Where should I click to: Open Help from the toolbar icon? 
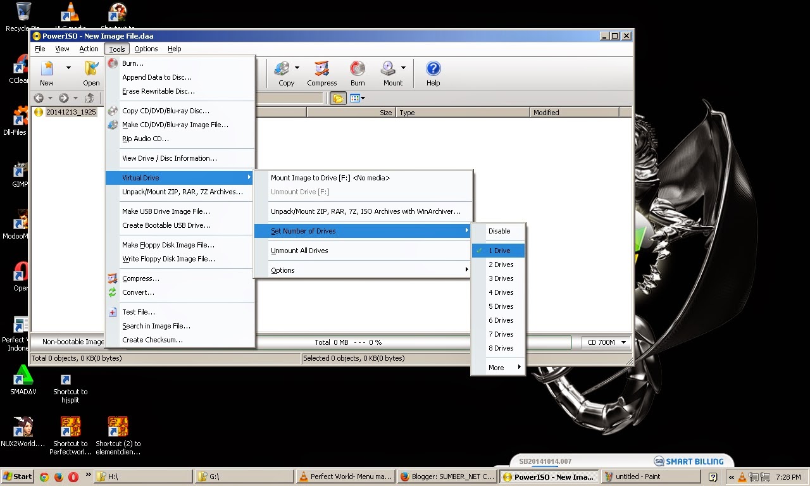(433, 73)
